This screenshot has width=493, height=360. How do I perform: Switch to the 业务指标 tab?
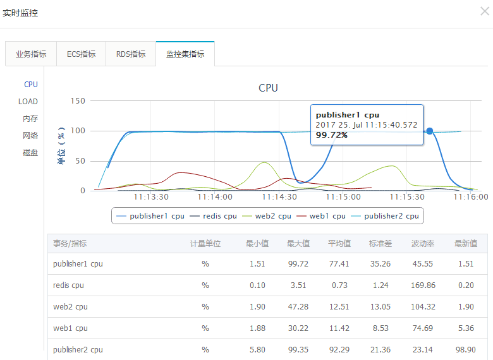coord(31,54)
